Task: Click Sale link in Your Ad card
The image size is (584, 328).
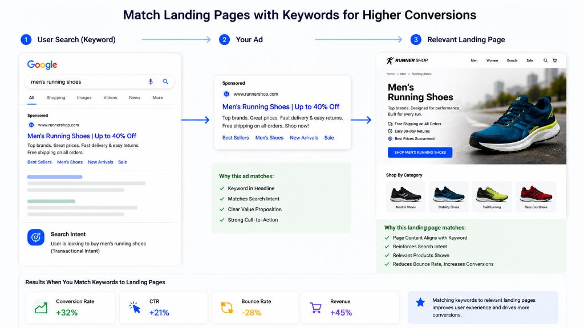Action: pyautogui.click(x=329, y=138)
